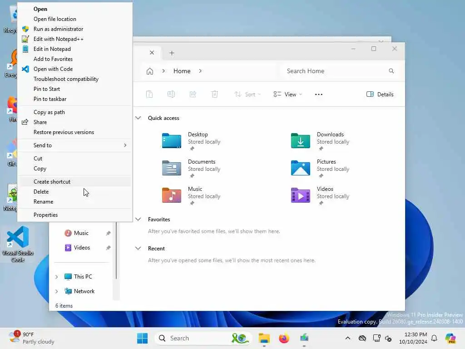Launch Firefox from the taskbar
Screen dimensions: 465x349
tap(284, 338)
